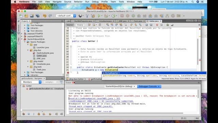218x123 pixels.
Task: Click the Comment lines icon in editor toolbar
Action: [x=168, y=25]
